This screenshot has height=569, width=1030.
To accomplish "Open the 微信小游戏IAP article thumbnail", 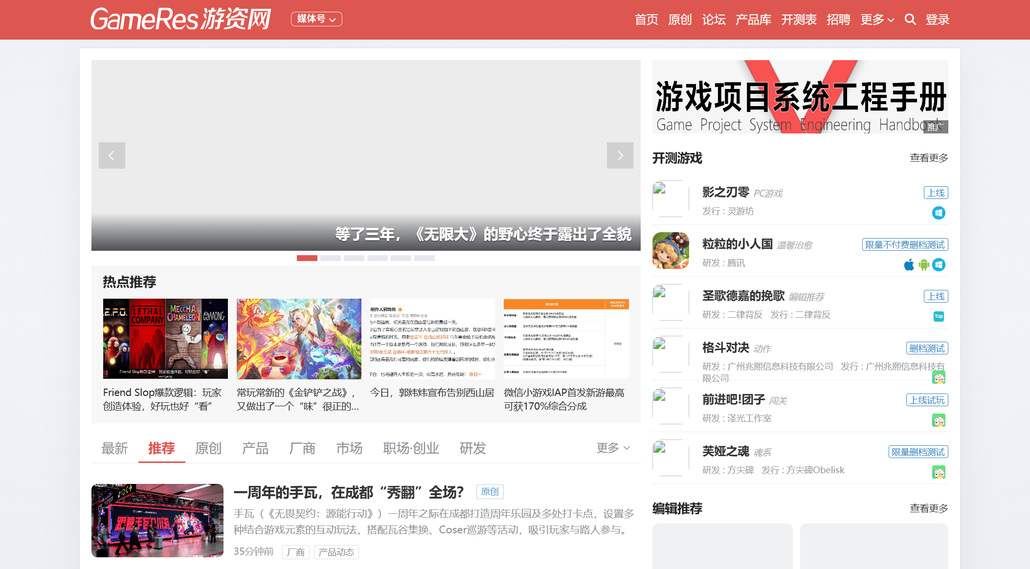I will pos(566,339).
